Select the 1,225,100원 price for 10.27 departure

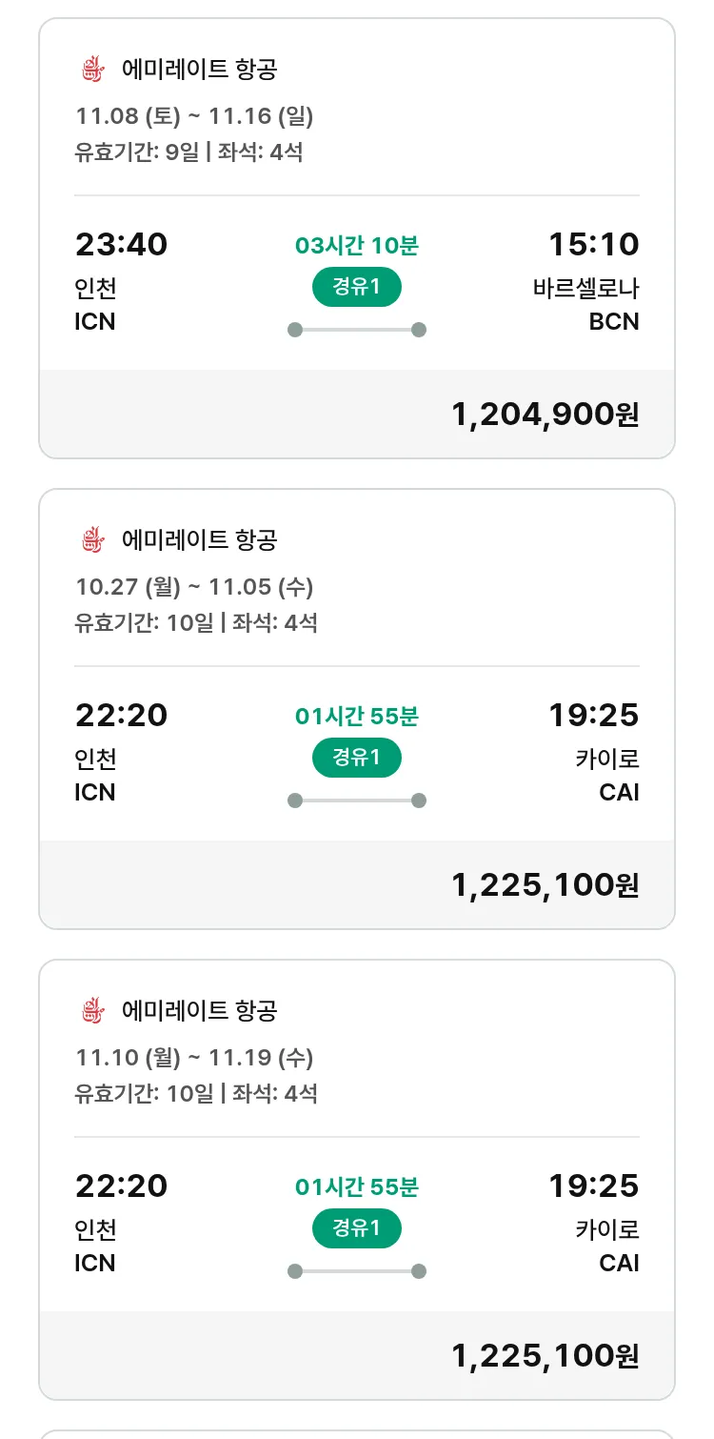click(x=545, y=885)
